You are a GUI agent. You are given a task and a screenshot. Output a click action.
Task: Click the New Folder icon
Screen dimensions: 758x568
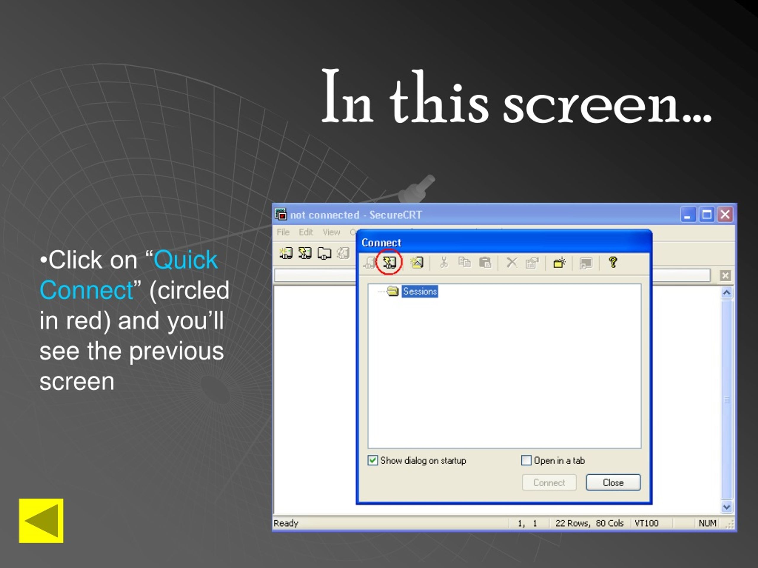[x=559, y=263]
